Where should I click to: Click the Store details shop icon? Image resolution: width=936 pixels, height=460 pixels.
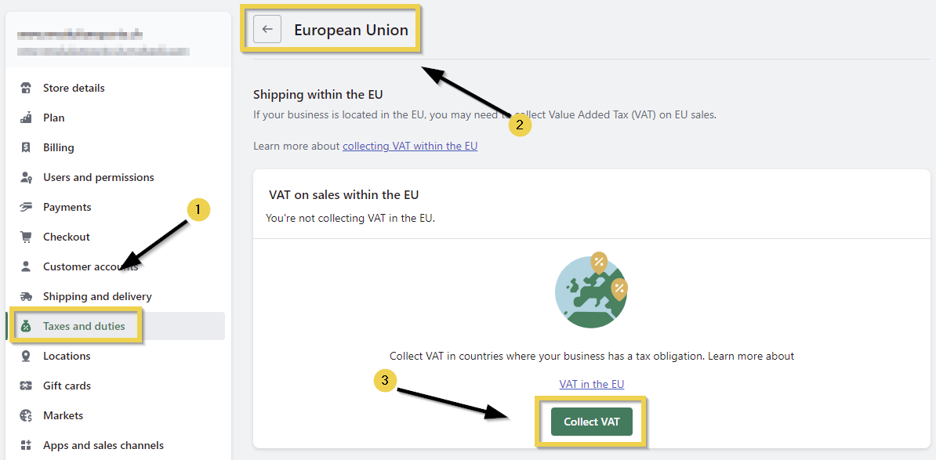click(26, 88)
